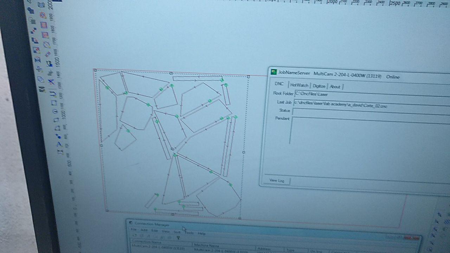Screen dimensions: 450x253
Task: Open the About tab in JobNameServer
Action: [335, 86]
